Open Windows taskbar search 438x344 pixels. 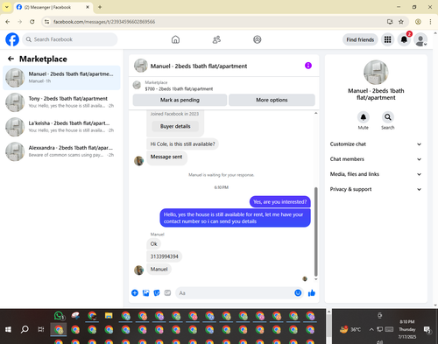coord(25,329)
